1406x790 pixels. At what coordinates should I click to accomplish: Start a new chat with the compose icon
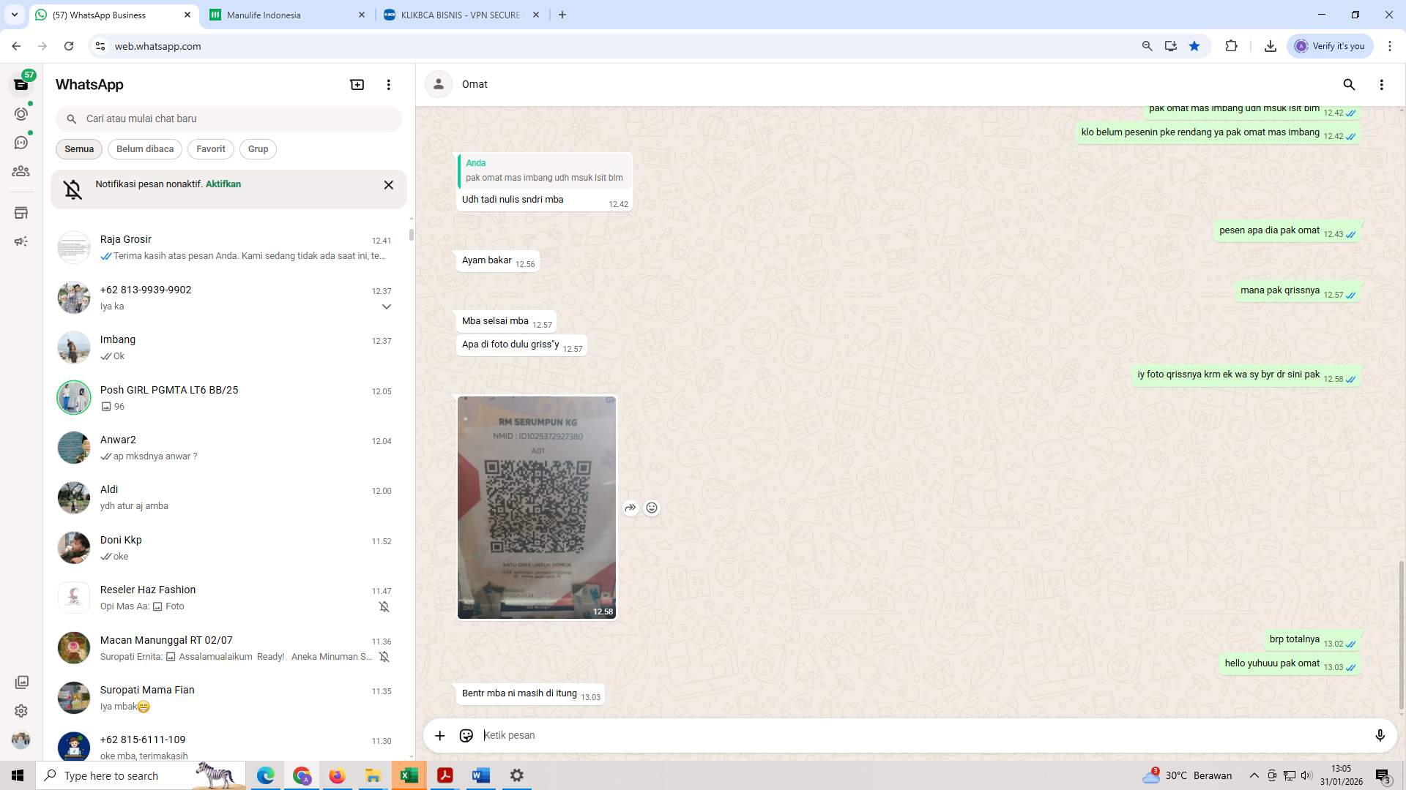357,84
